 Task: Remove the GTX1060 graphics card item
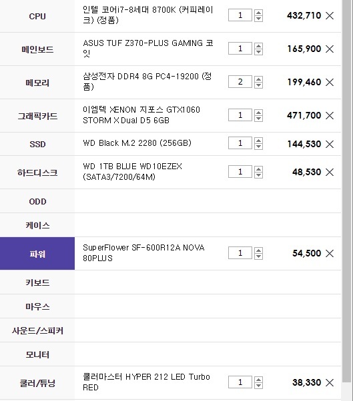point(330,116)
